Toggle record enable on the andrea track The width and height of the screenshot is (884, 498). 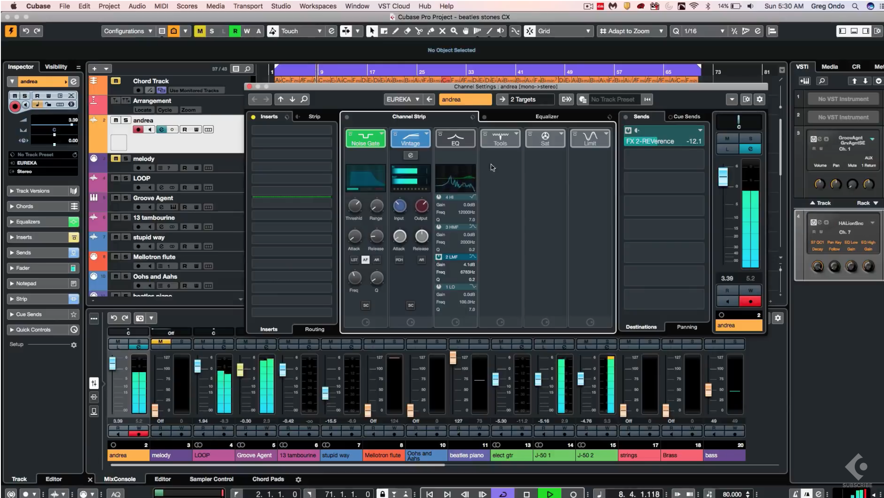pyautogui.click(x=138, y=129)
